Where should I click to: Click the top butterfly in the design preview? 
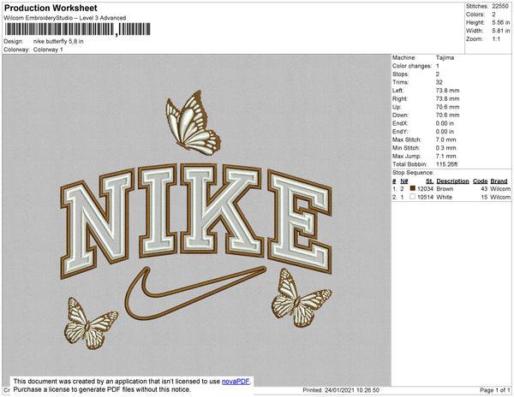point(193,123)
